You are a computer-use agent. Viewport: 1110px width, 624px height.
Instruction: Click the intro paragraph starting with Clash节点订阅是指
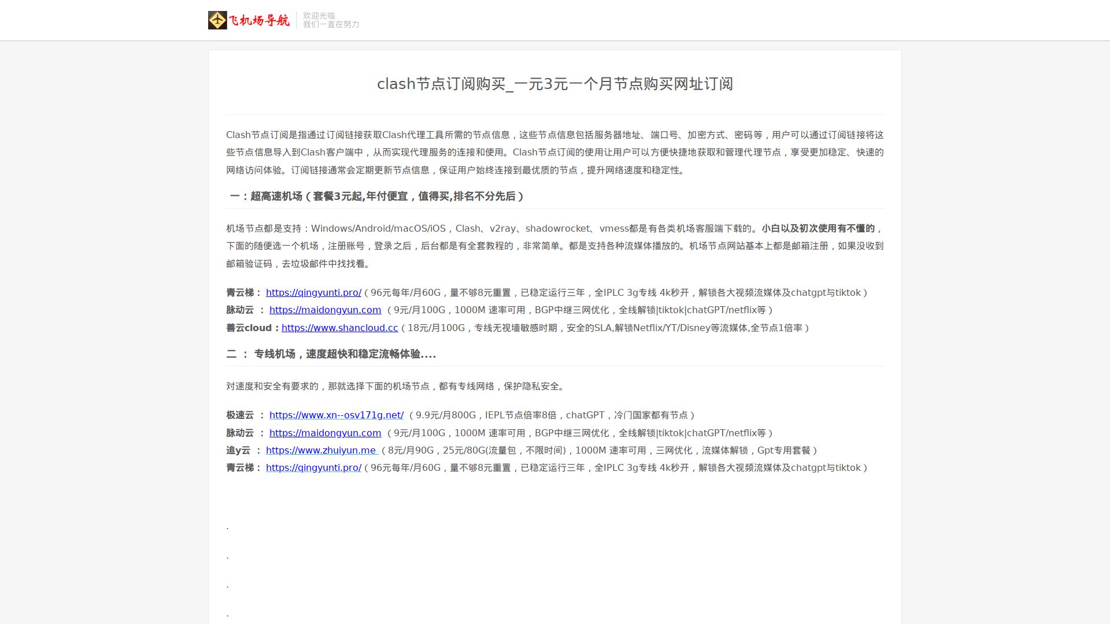pyautogui.click(x=554, y=153)
